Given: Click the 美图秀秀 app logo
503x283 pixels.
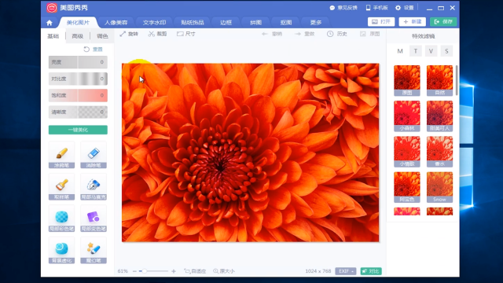Looking at the screenshot, I should [x=51, y=8].
